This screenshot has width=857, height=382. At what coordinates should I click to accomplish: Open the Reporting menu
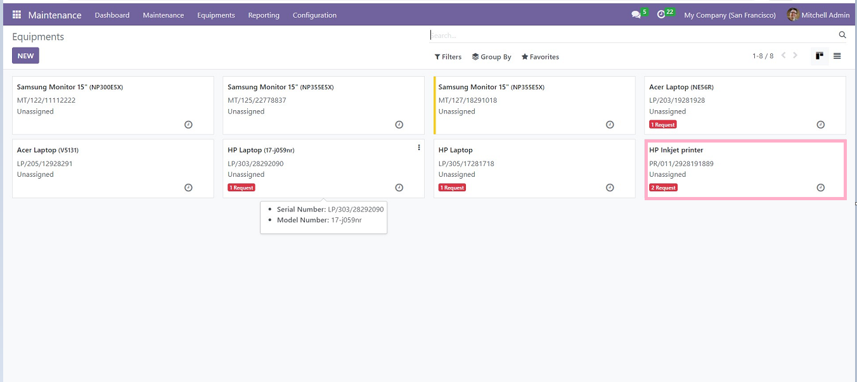pyautogui.click(x=264, y=15)
